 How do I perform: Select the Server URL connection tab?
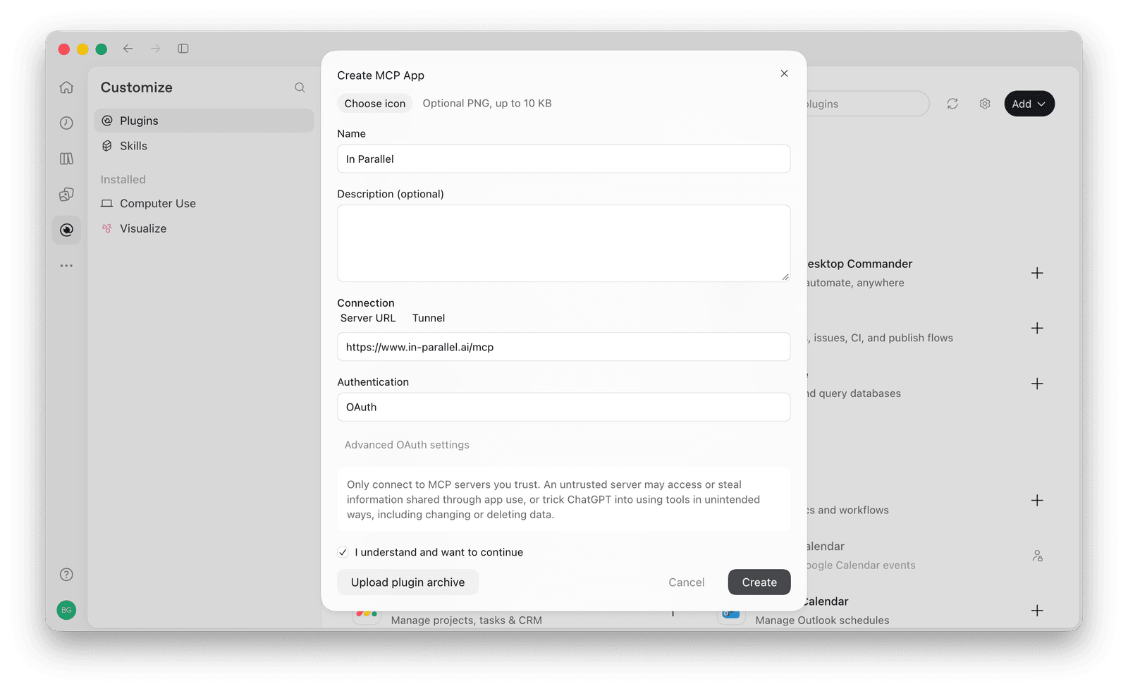click(x=368, y=318)
